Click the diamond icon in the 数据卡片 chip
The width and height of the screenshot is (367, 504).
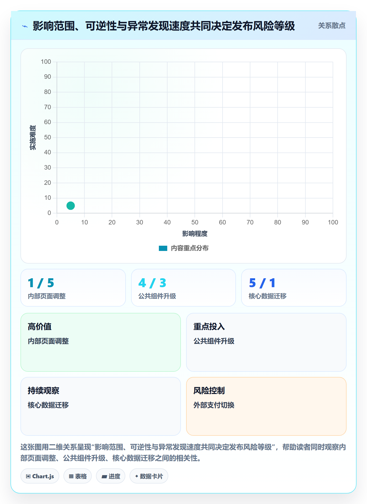(x=137, y=476)
